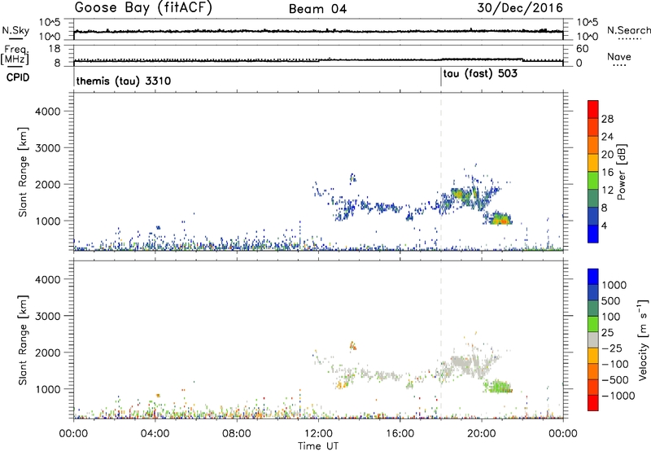Viewport: 651px width, 451px height.
Task: Click the 'Velocity [m s-1]' color bar label
Action: point(643,339)
